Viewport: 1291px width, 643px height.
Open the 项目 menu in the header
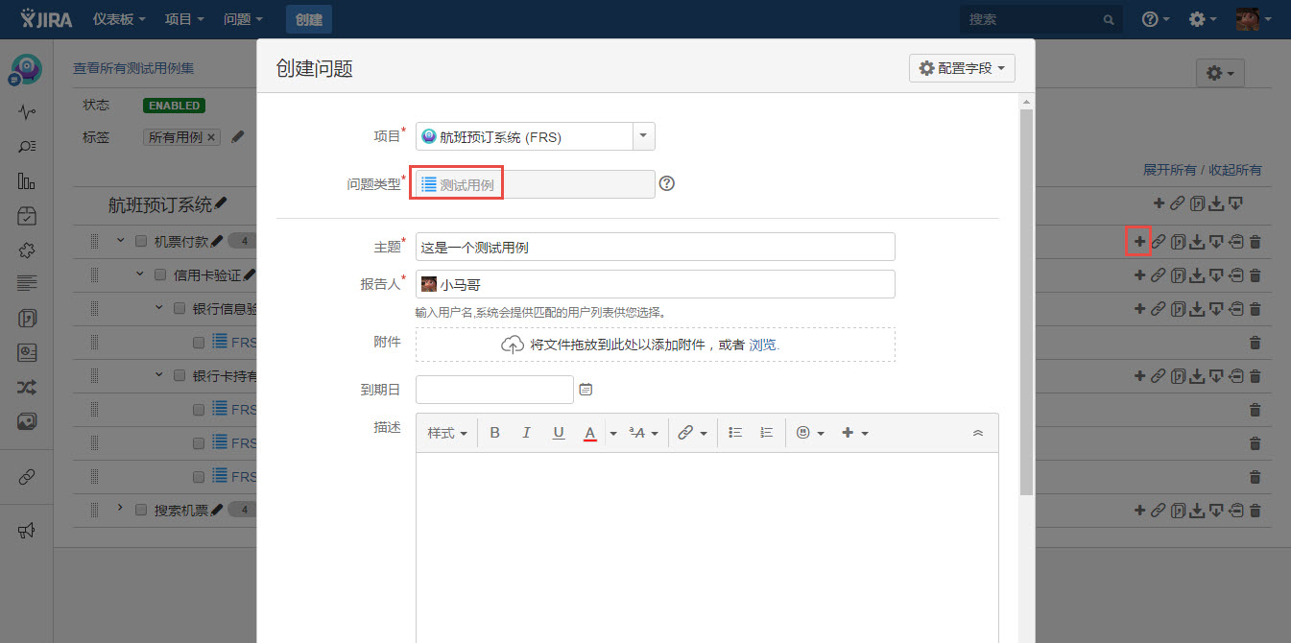184,19
